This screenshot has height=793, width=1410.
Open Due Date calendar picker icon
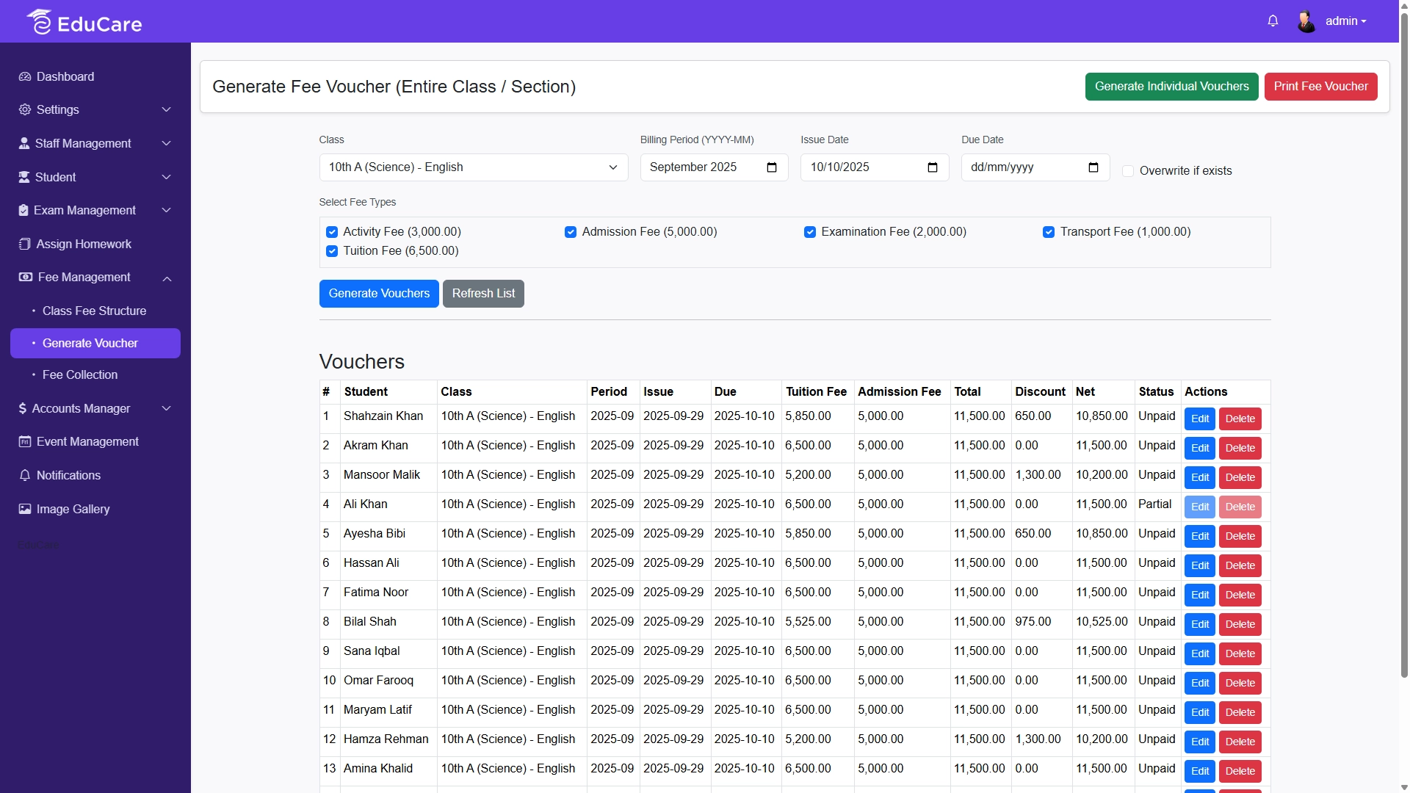click(x=1093, y=167)
